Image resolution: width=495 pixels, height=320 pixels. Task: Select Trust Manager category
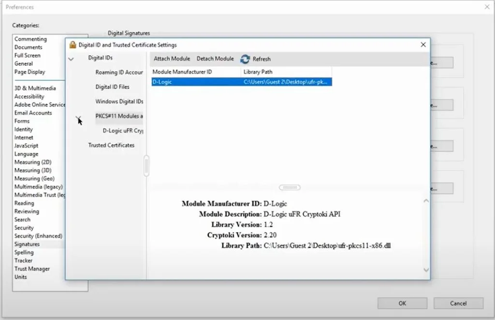pyautogui.click(x=32, y=269)
